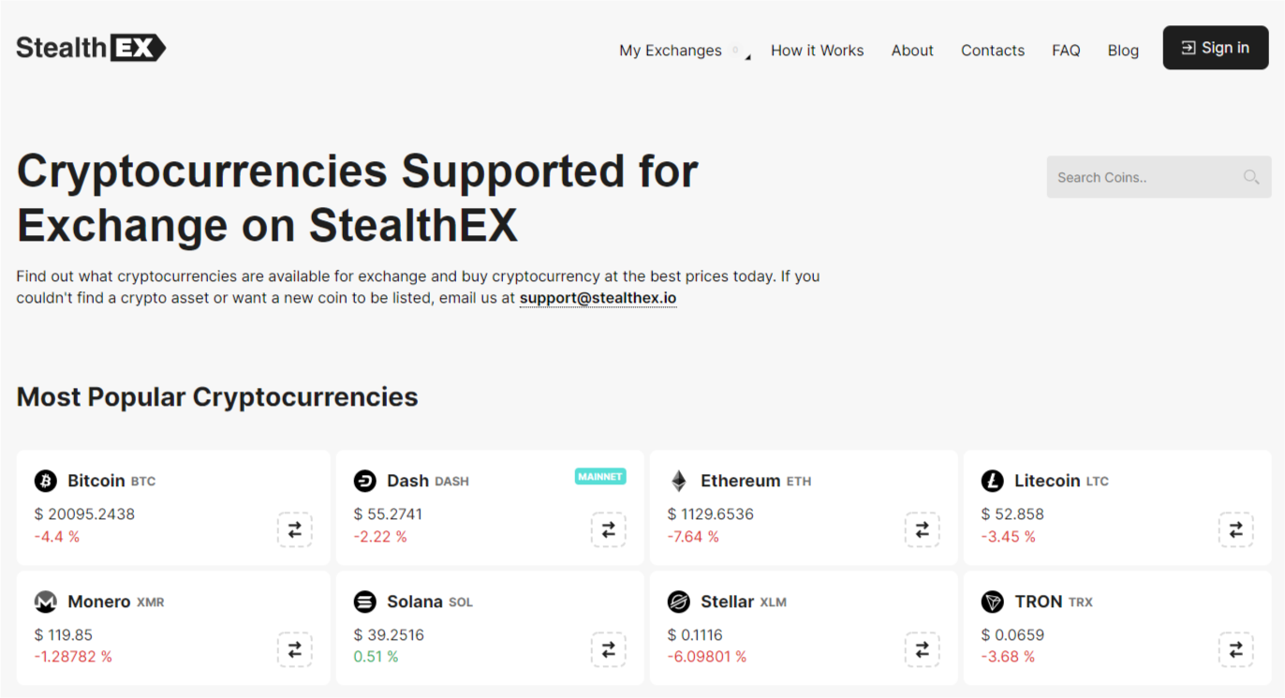Open the How it Works page

tap(817, 51)
